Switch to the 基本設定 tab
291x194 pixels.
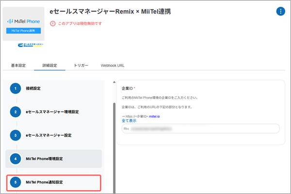click(x=18, y=65)
